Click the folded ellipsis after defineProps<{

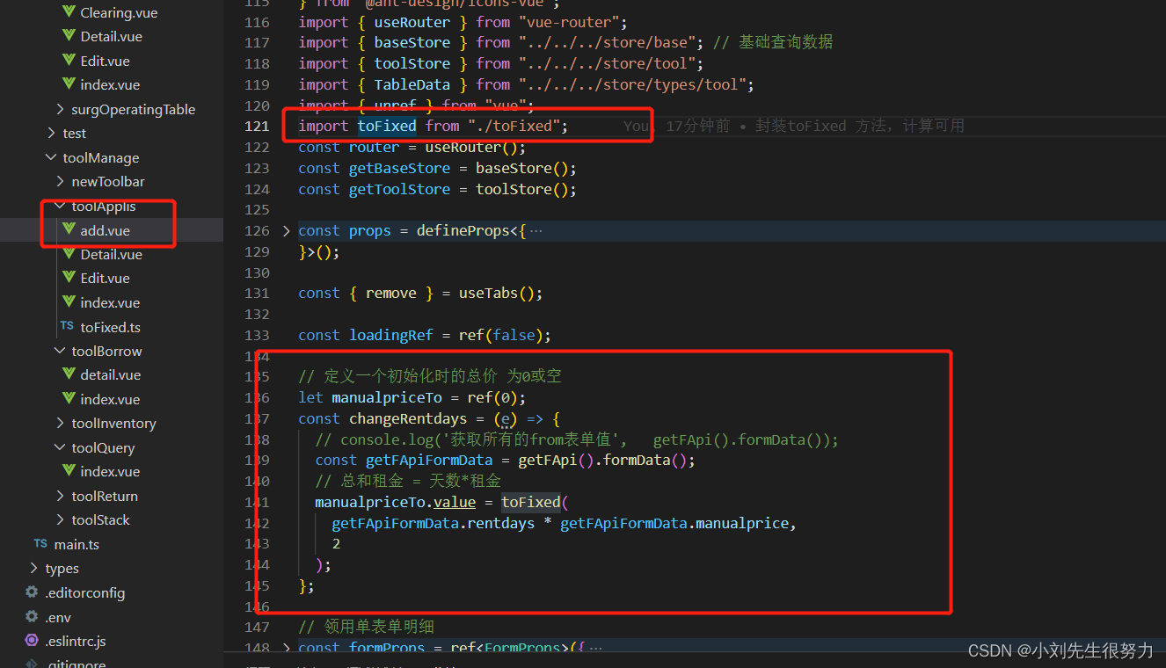[536, 231]
